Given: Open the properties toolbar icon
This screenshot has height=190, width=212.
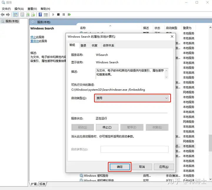Looking at the screenshot, I should (x=22, y=14).
